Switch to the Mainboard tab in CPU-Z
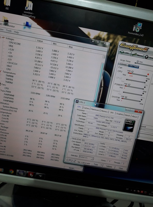Image resolution: width=153 pixels, height=207 pixels. coord(95,109)
